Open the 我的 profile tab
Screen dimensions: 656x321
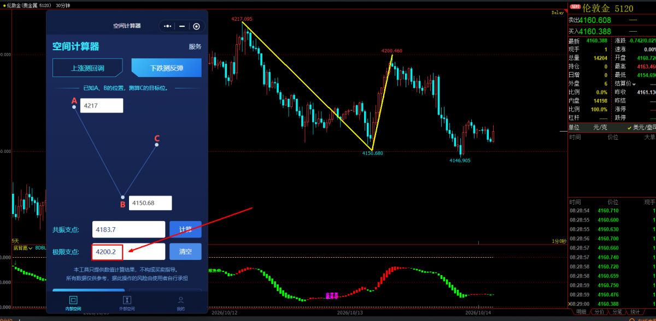180,302
